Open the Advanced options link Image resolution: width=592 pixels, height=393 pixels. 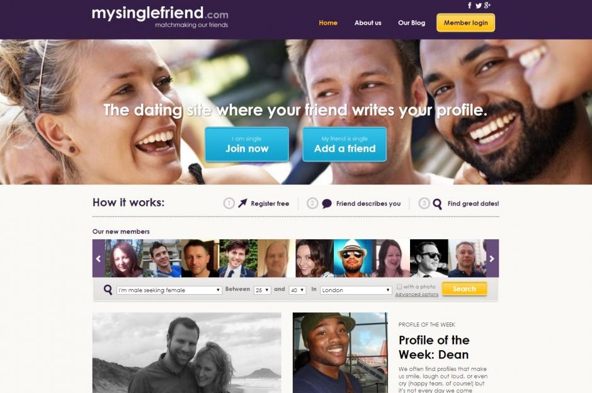click(x=417, y=295)
